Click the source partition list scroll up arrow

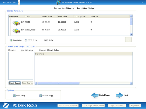pyautogui.click(x=131, y=16)
